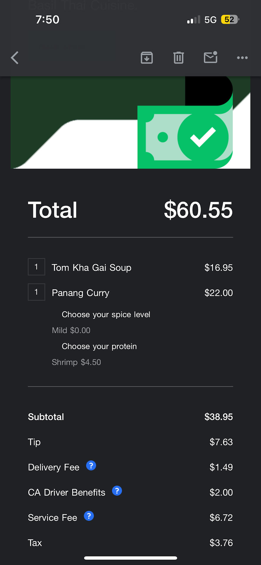Viewport: 261px width, 565px height.
Task: Delete email using the trash icon
Action: pyautogui.click(x=179, y=58)
